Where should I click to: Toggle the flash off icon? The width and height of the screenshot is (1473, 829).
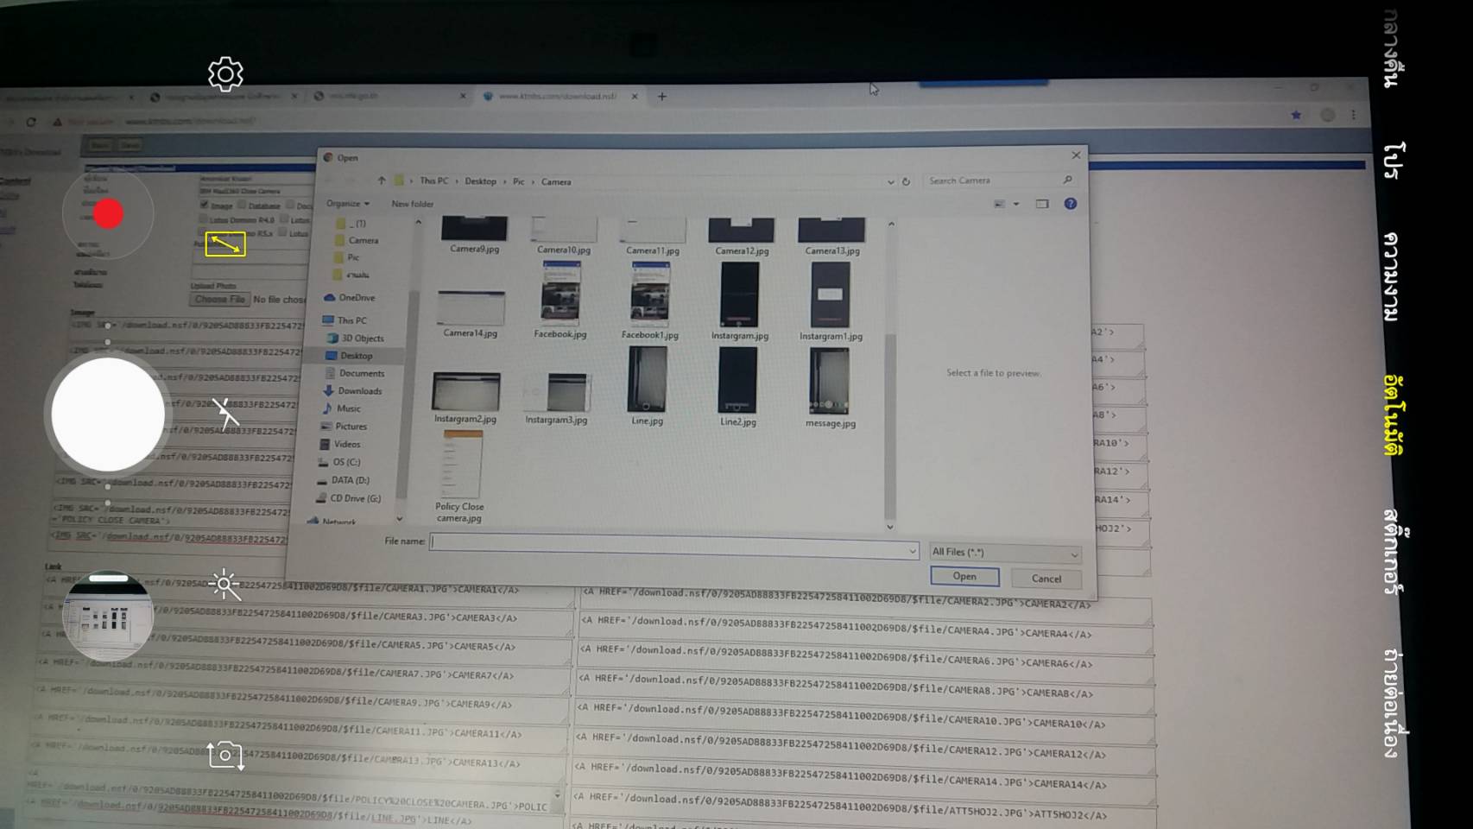225,414
